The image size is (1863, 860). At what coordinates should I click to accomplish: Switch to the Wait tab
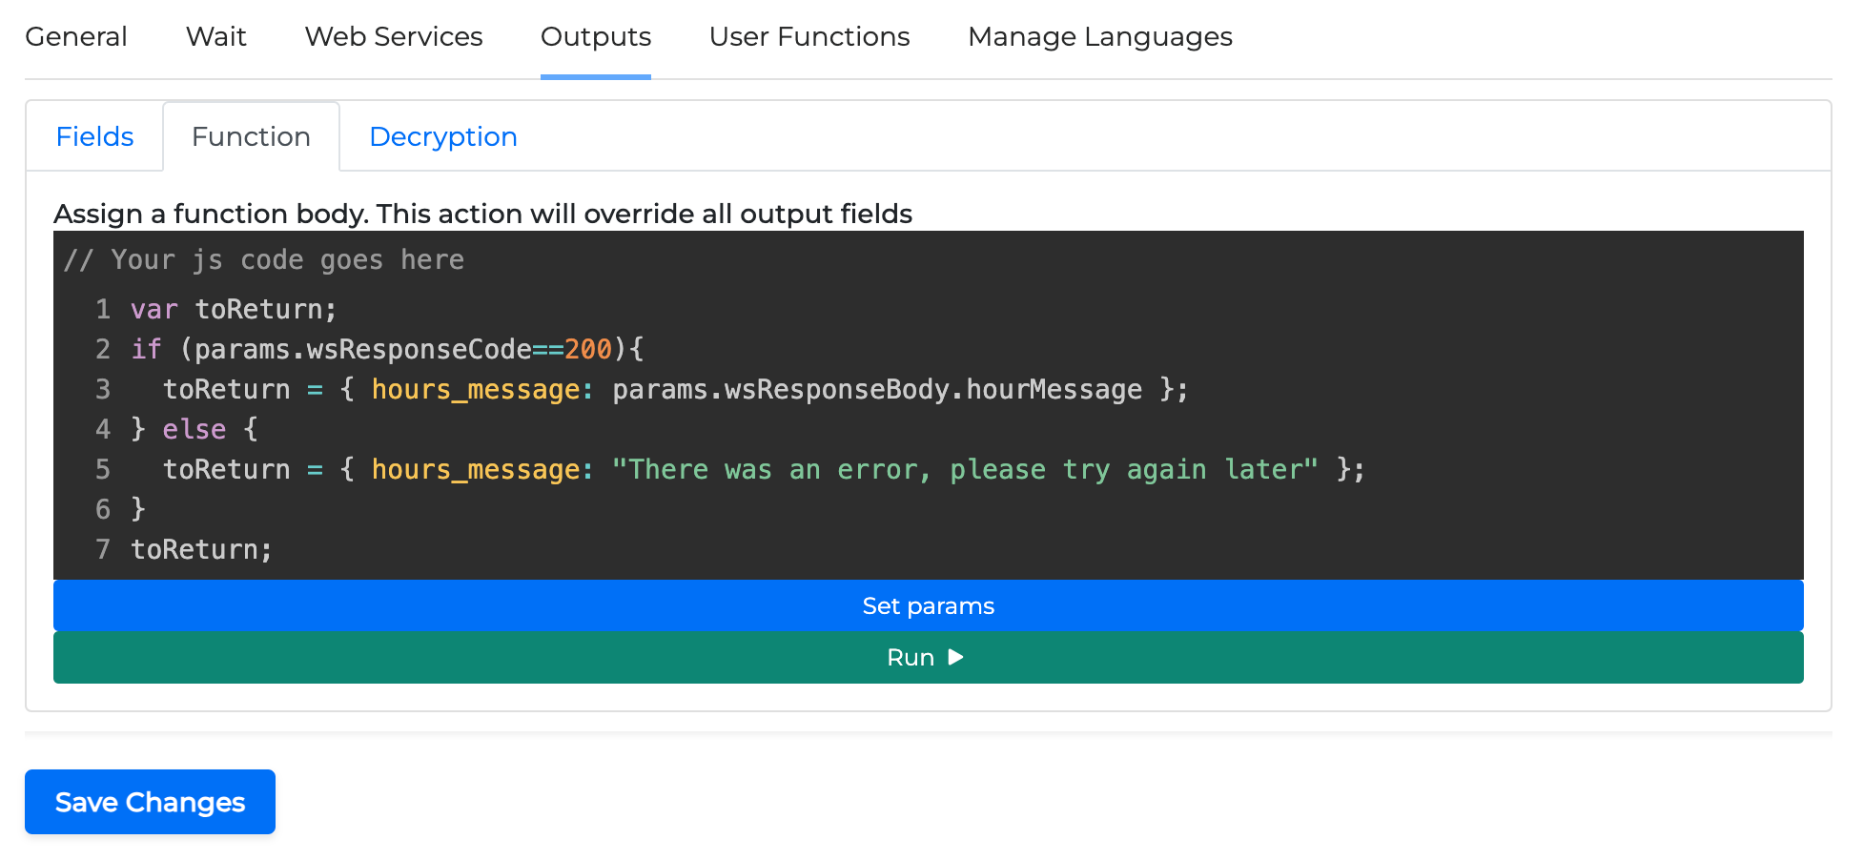click(x=215, y=37)
